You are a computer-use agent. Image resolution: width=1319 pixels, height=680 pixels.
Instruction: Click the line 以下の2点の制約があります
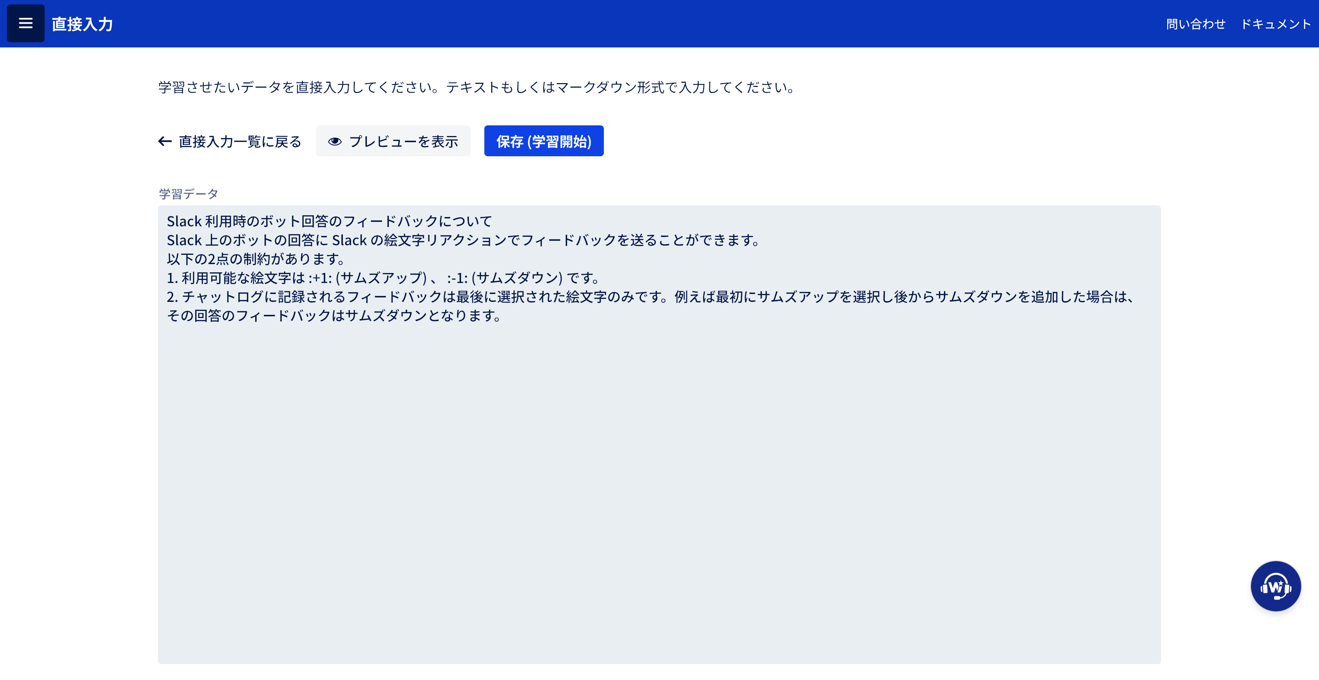tap(255, 259)
